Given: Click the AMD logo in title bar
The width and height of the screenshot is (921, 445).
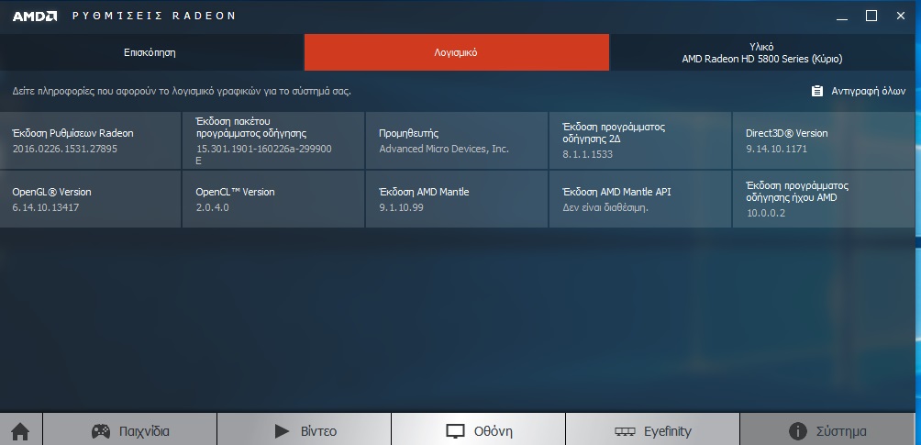Looking at the screenshot, I should (35, 16).
